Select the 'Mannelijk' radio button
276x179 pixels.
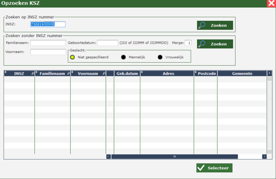pyautogui.click(x=124, y=57)
